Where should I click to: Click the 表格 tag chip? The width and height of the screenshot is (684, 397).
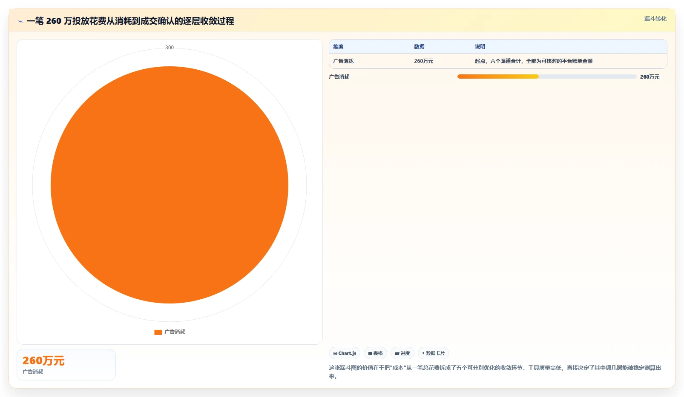tap(375, 353)
